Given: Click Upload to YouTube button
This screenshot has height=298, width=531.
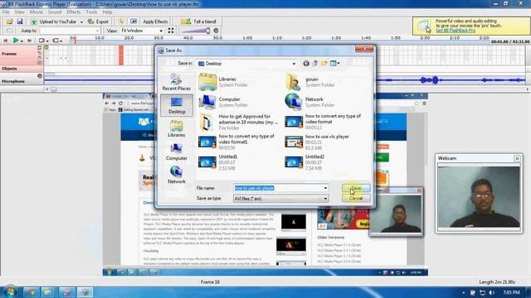Looking at the screenshot, I should tap(54, 22).
